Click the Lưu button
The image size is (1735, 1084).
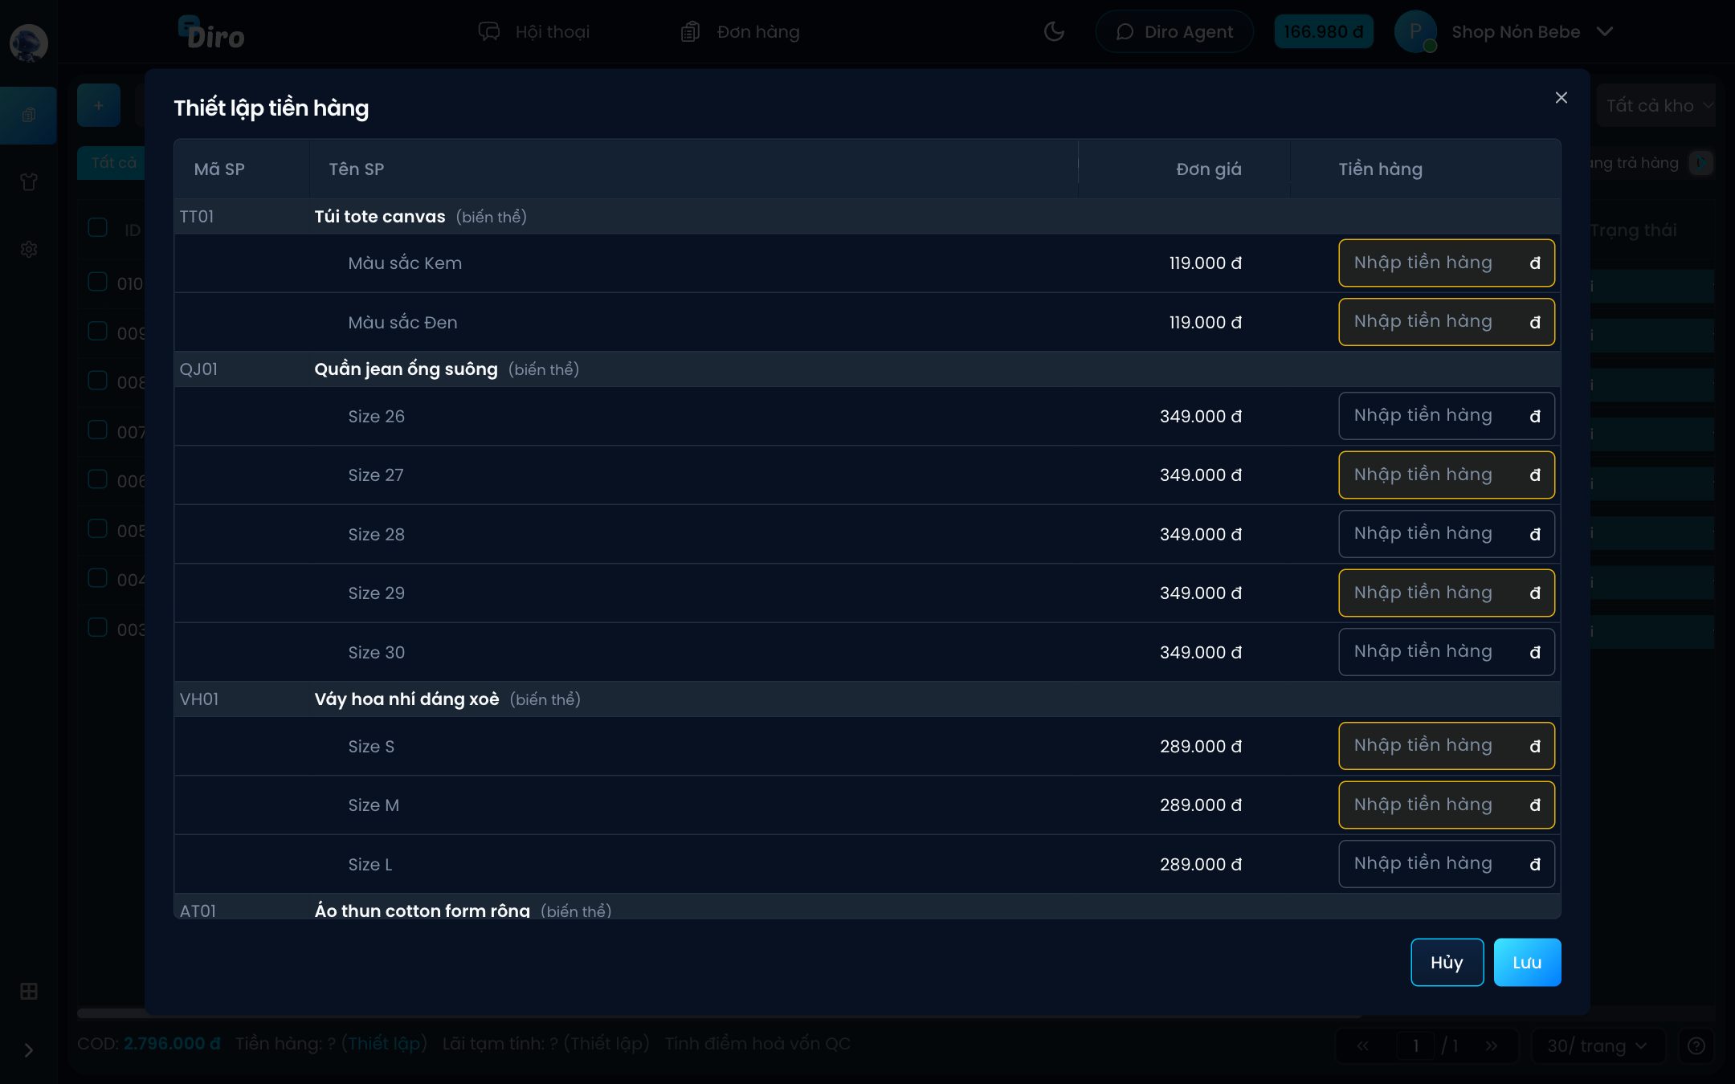(x=1527, y=962)
